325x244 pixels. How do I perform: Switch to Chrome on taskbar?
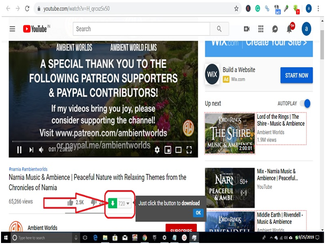145,238
